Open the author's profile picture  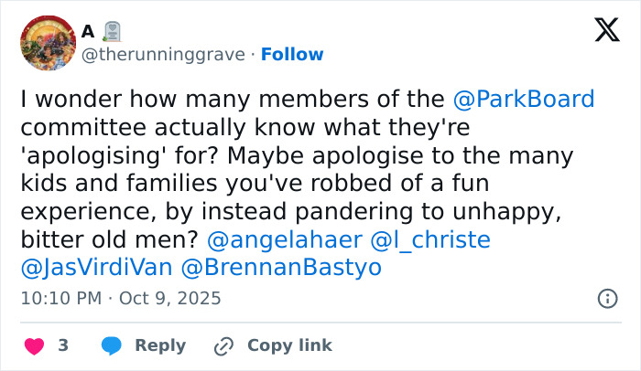(48, 43)
